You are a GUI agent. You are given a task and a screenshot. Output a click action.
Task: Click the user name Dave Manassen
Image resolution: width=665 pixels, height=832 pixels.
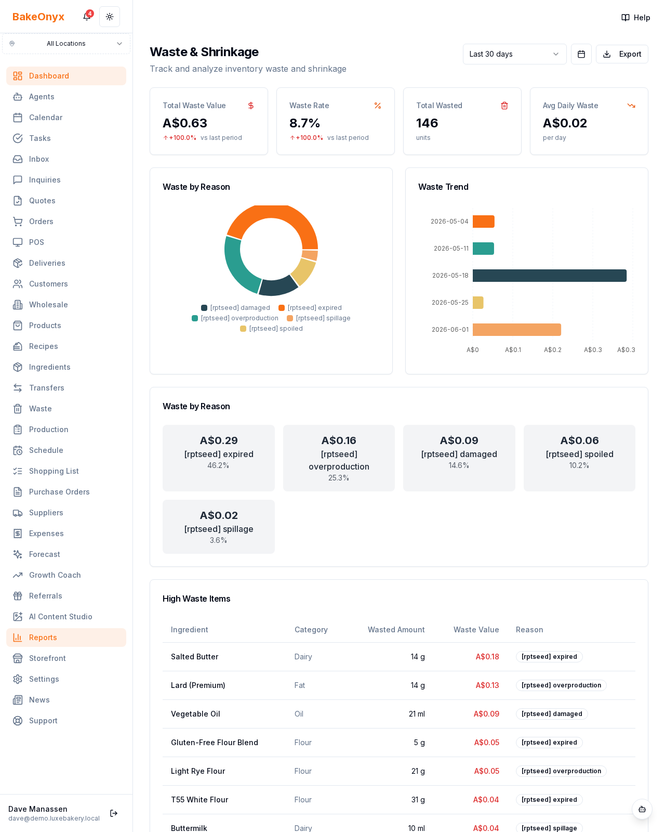38,809
